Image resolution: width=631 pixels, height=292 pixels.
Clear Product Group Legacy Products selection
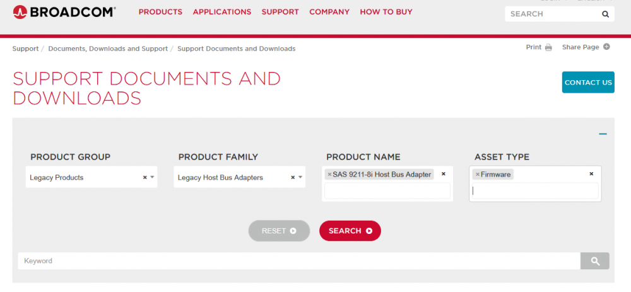tap(144, 177)
